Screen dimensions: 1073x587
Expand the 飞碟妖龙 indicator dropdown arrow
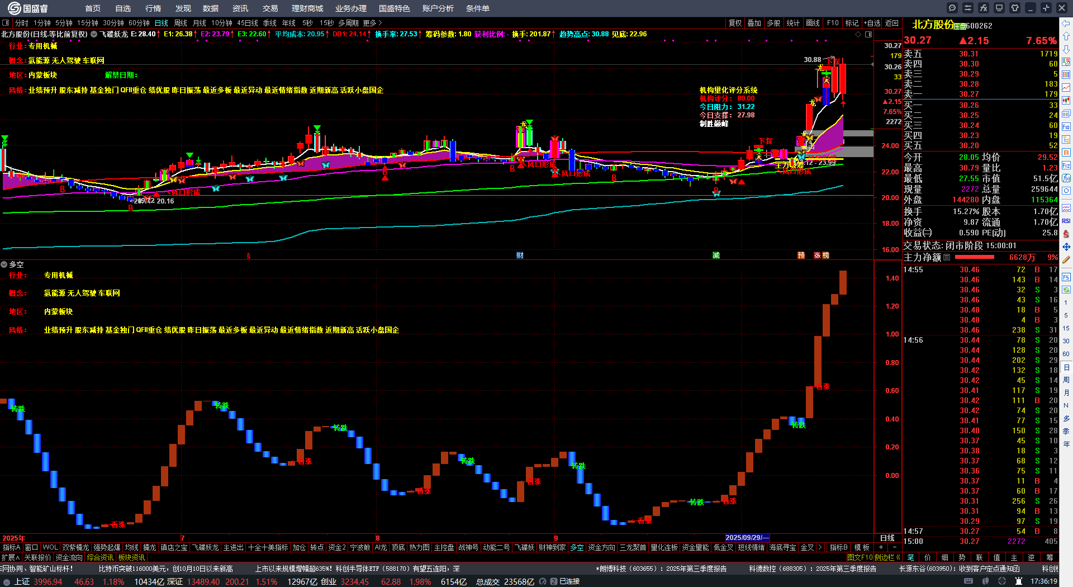point(94,34)
